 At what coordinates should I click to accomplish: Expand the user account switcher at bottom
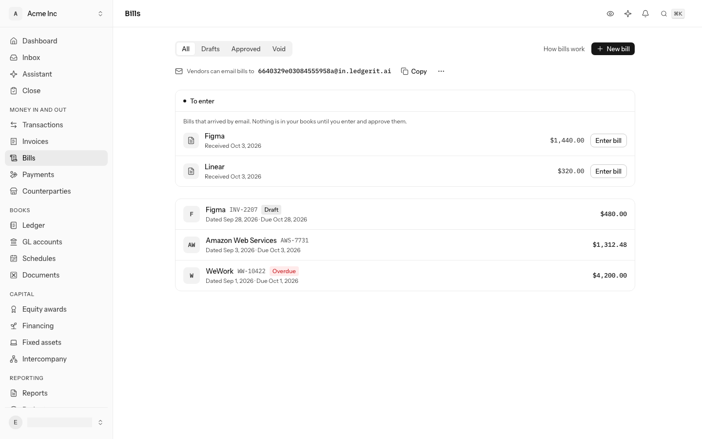pos(57,422)
